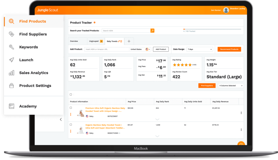Click the Keywords key icon
The width and height of the screenshot is (278, 160).
11,47
